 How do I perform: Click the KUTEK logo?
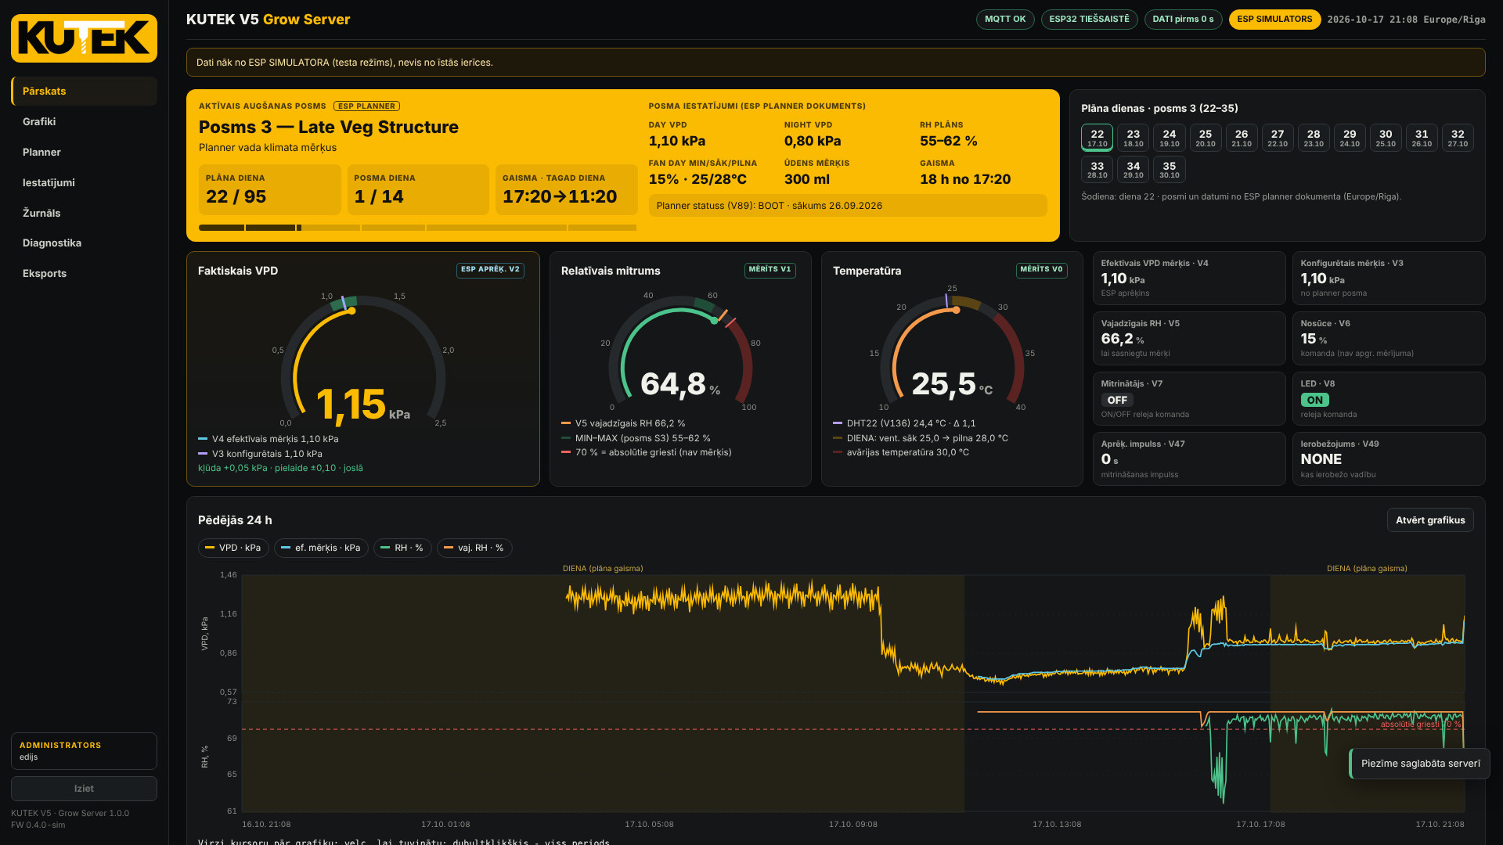[x=84, y=38]
